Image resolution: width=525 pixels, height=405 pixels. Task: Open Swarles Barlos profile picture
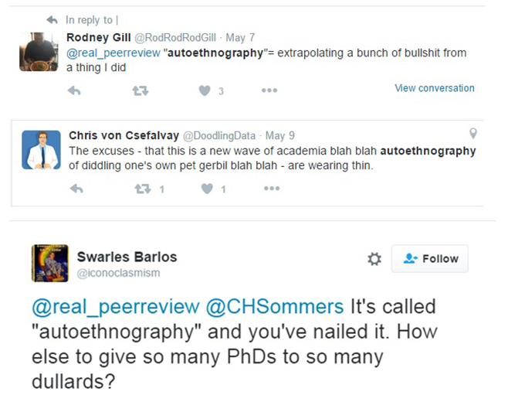[50, 263]
